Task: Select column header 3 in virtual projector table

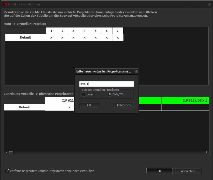Action: 73,31
